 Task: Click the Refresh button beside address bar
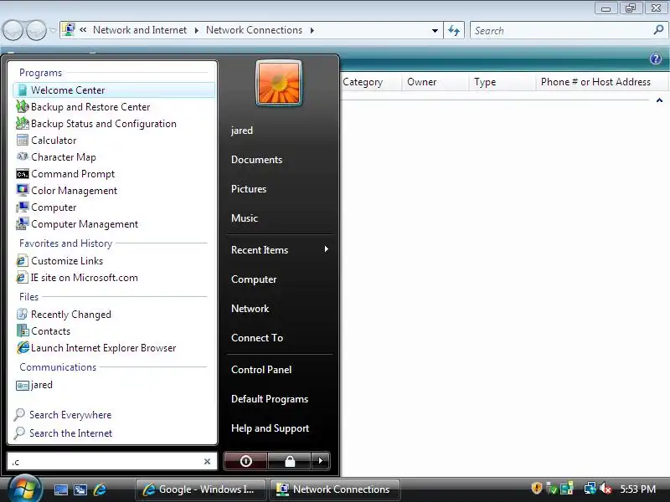(x=454, y=30)
